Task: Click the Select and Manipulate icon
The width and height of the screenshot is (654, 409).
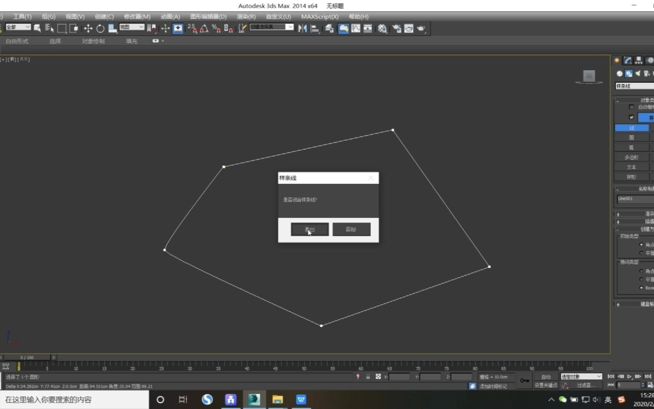Action: click(x=165, y=28)
